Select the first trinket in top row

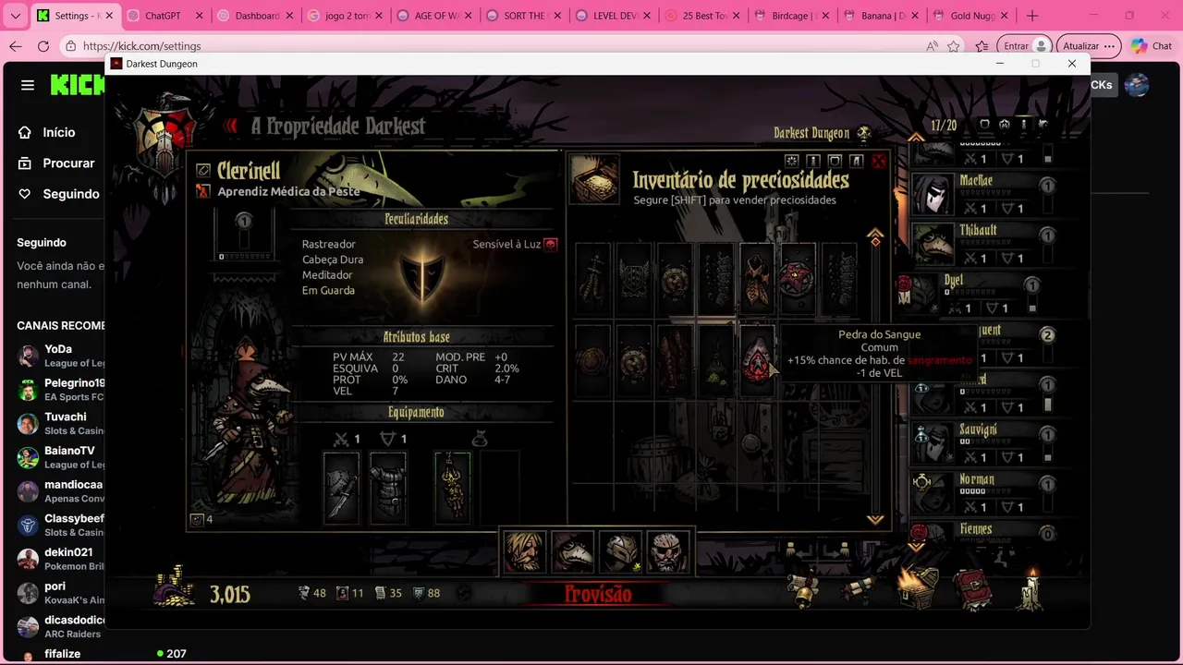[x=593, y=277]
